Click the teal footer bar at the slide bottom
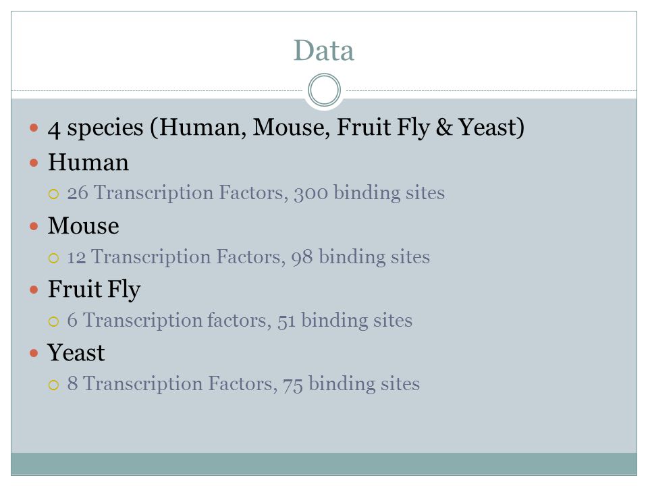Image resolution: width=648 pixels, height=486 pixels. (324, 464)
